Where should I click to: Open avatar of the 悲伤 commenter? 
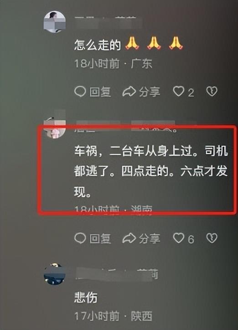point(55,274)
